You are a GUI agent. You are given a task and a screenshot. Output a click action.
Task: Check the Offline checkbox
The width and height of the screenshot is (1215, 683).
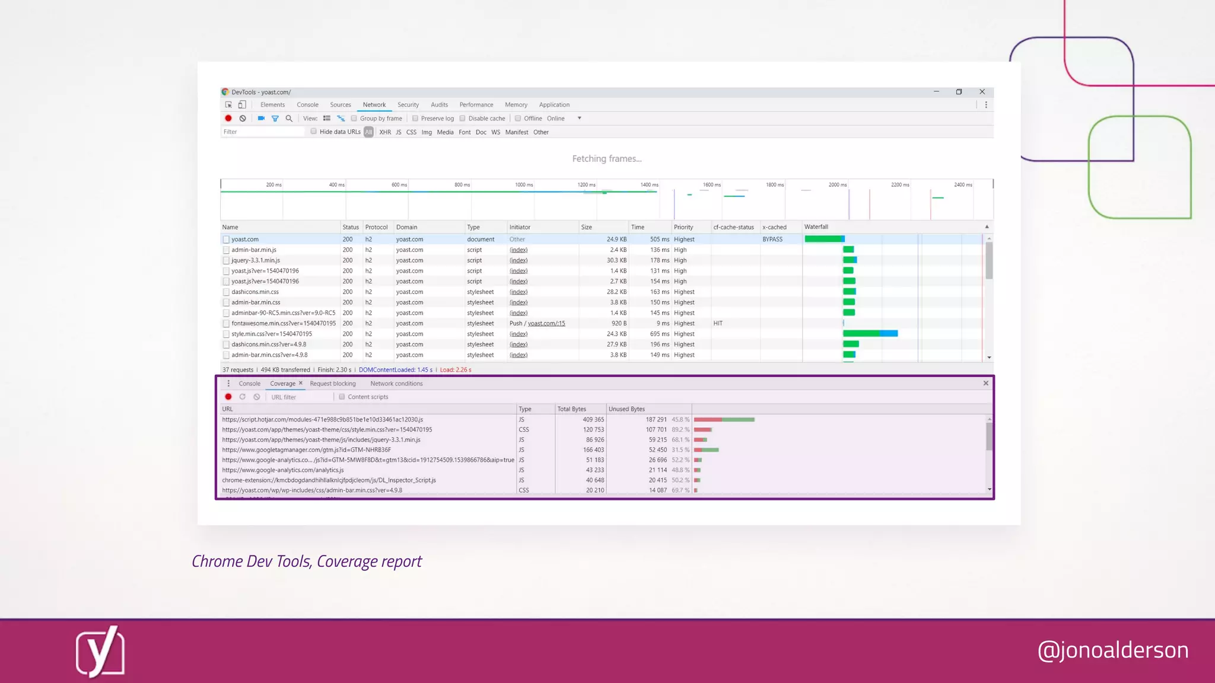(518, 119)
